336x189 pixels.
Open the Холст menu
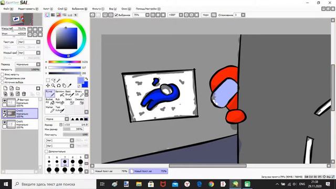click(x=48, y=9)
